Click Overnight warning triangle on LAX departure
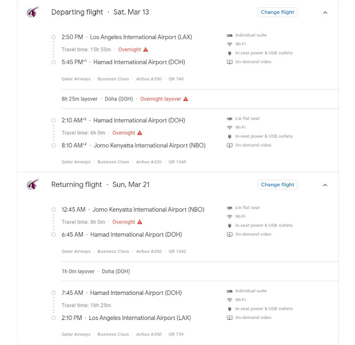355x345 pixels. [x=146, y=49]
